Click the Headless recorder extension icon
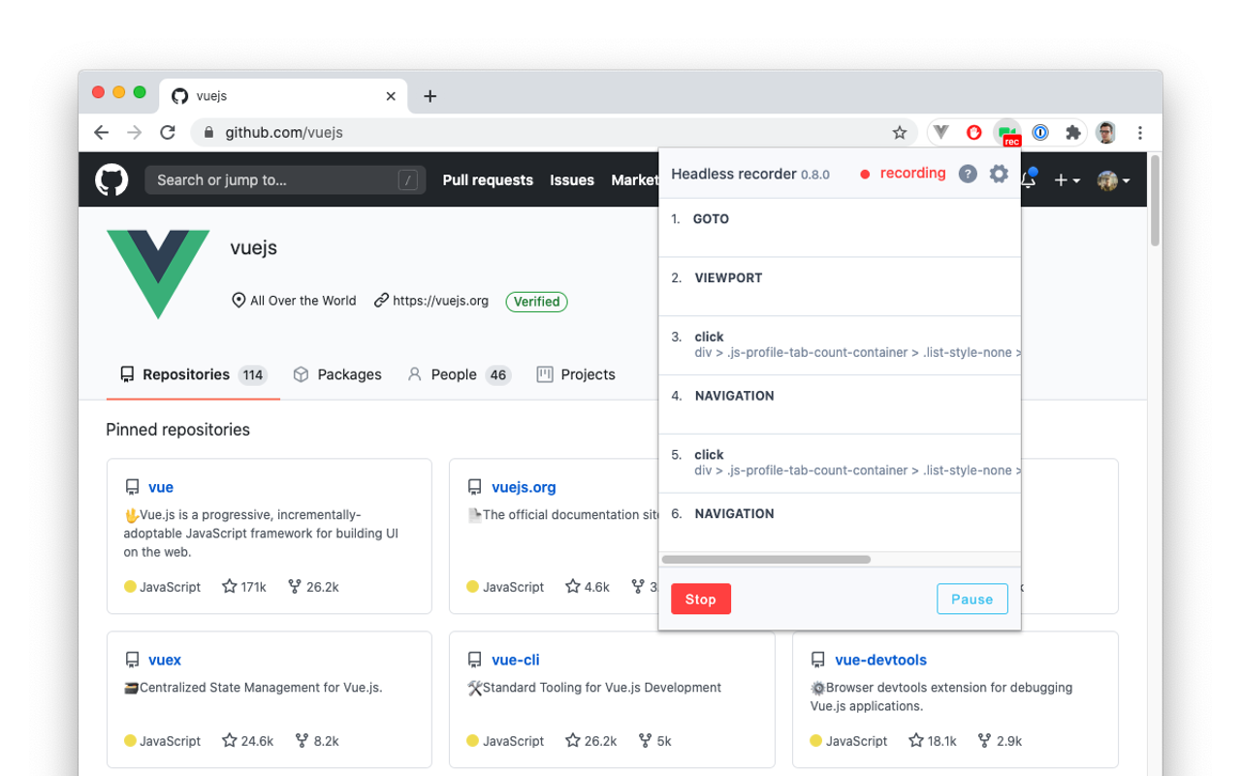The width and height of the screenshot is (1241, 776). (x=1008, y=133)
